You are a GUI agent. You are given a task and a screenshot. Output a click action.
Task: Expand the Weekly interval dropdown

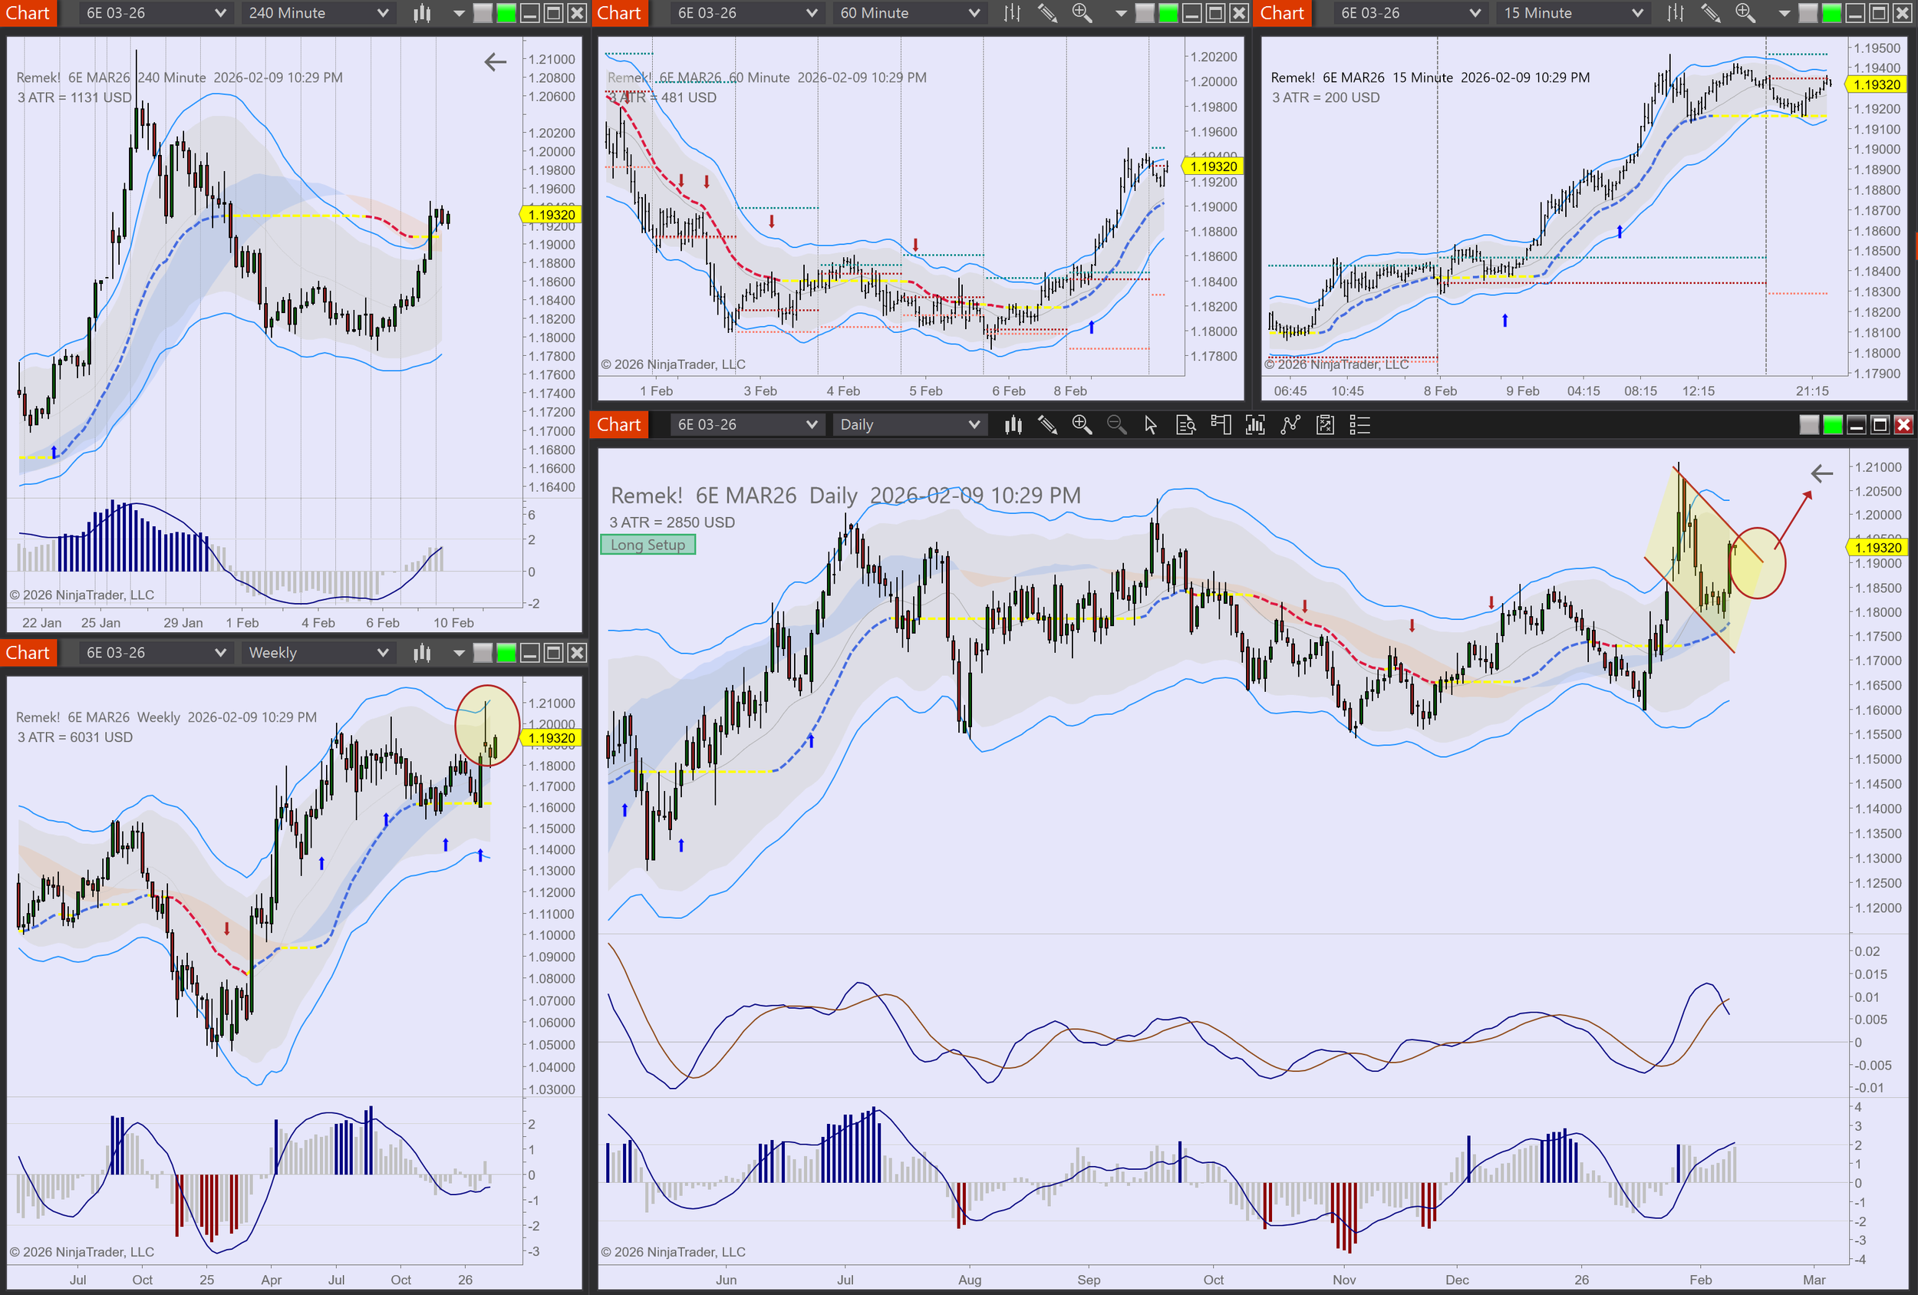(x=318, y=653)
